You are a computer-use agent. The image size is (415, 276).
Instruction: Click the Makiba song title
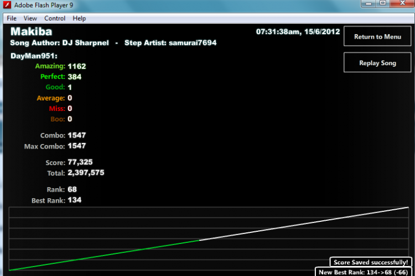tap(31, 31)
